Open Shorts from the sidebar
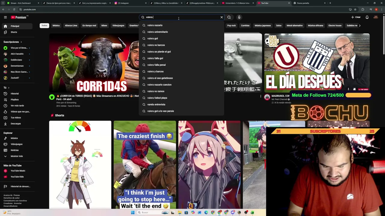Image resolution: width=385 pixels, height=216 pixels. pos(17,32)
